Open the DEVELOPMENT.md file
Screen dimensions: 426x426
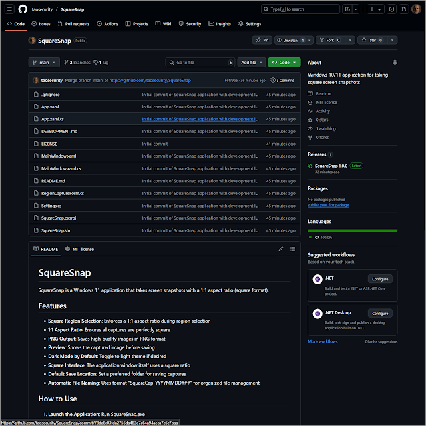click(59, 132)
